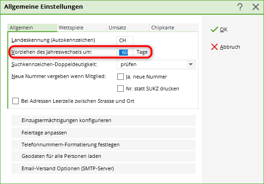Image resolution: width=264 pixels, height=184 pixels.
Task: Open Email-Versand Optionen (SMTP-Server)
Action: [104, 168]
